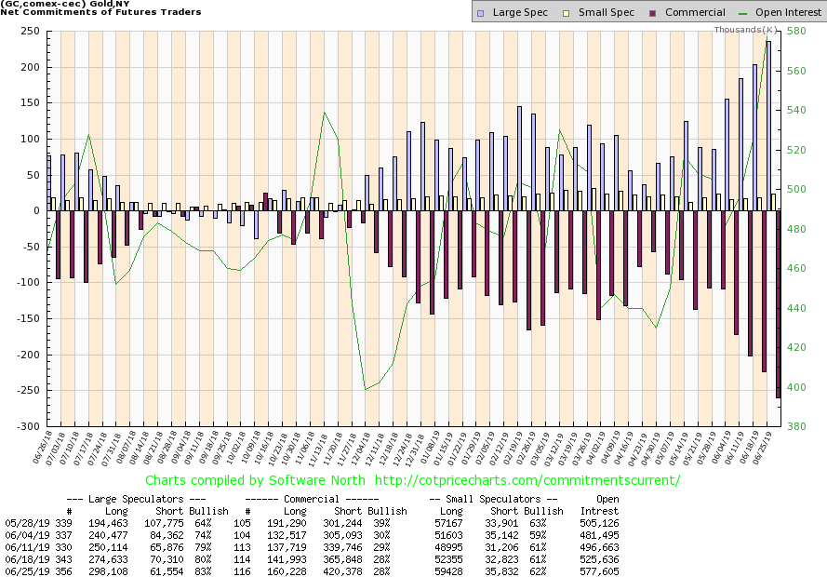Screen dimensions: 827x577
Task: Click the Large Spec legend color box
Action: (480, 13)
